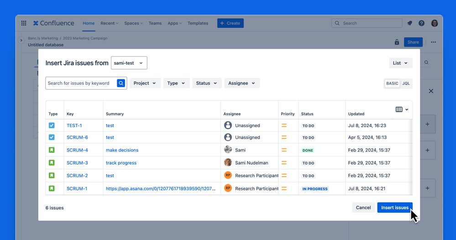456x240 pixels.
Task: Open the Recent menu
Action: pyautogui.click(x=110, y=23)
